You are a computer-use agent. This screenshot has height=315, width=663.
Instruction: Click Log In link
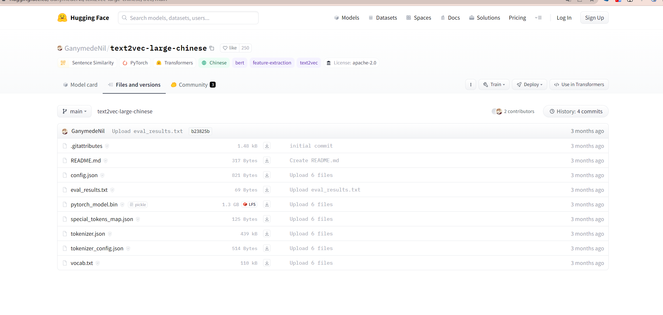pyautogui.click(x=564, y=18)
